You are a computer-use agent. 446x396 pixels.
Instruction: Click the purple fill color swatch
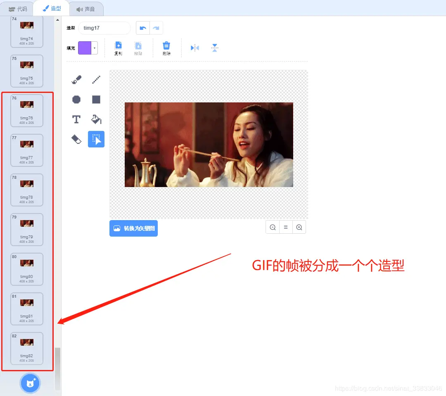click(85, 48)
